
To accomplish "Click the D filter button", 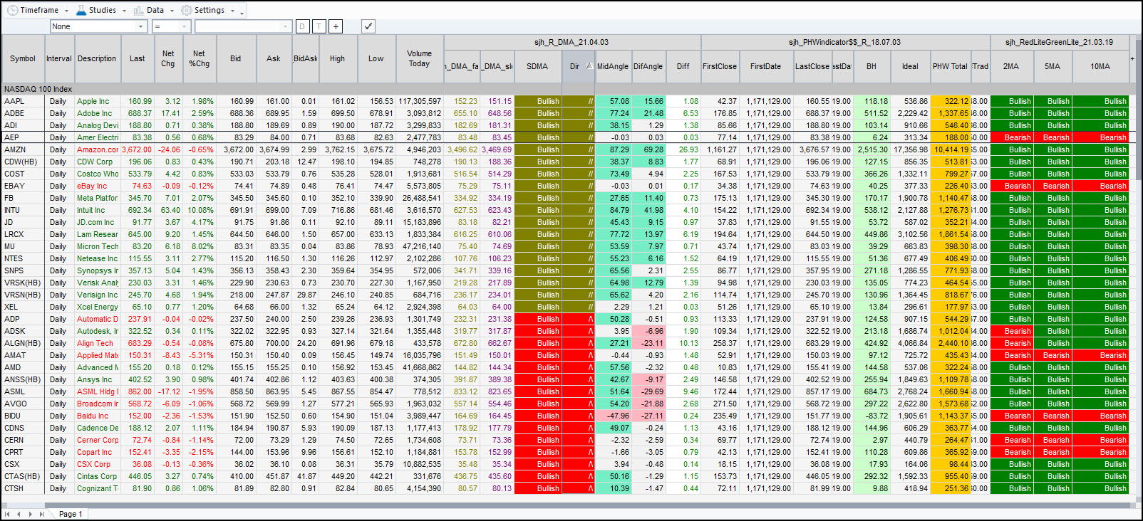I will pyautogui.click(x=302, y=26).
